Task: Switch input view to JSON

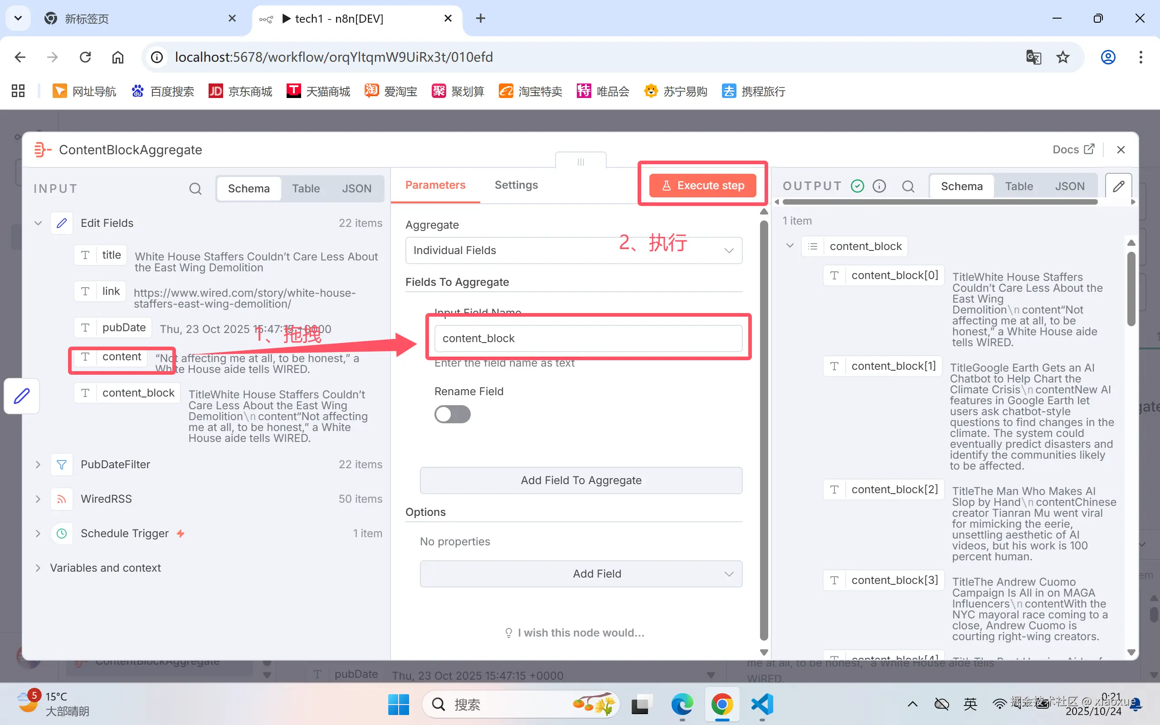Action: [x=356, y=188]
